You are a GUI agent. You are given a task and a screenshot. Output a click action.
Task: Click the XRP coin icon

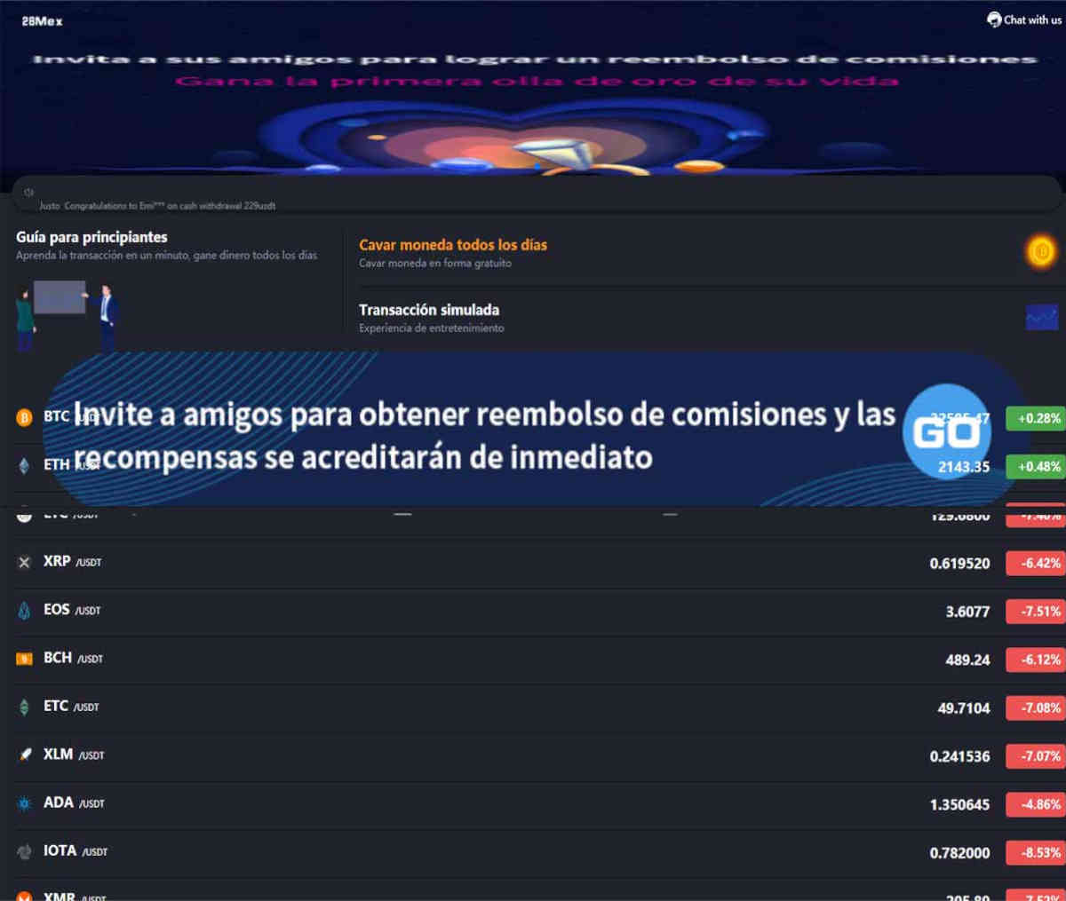pyautogui.click(x=25, y=562)
